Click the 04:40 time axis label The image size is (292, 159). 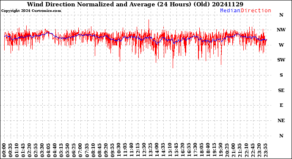click(x=55, y=150)
